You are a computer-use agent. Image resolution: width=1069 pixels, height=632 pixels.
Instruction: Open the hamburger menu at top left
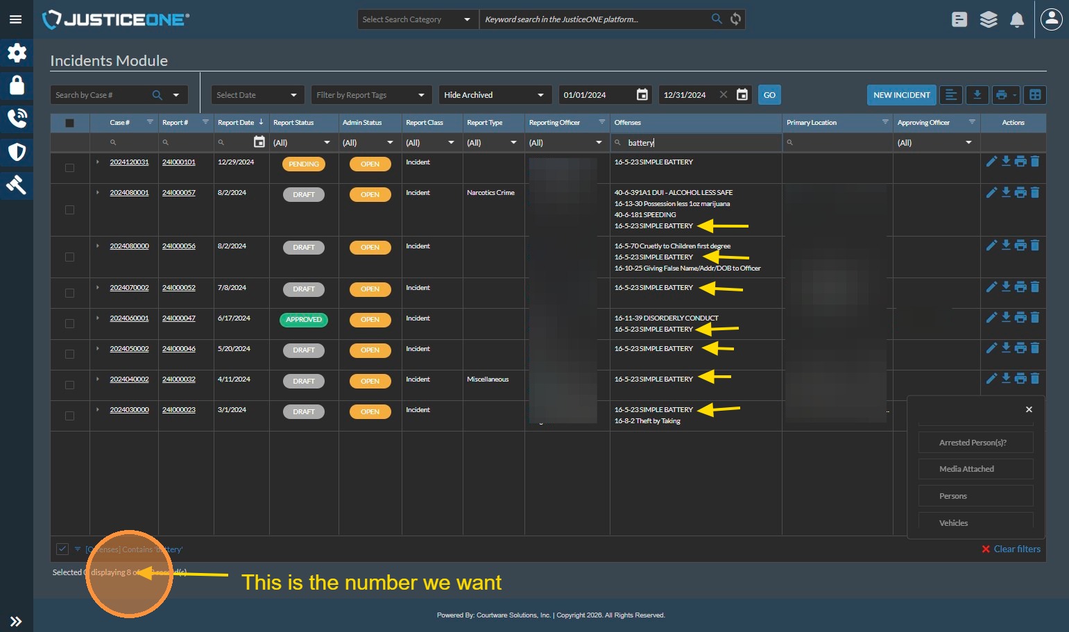15,19
